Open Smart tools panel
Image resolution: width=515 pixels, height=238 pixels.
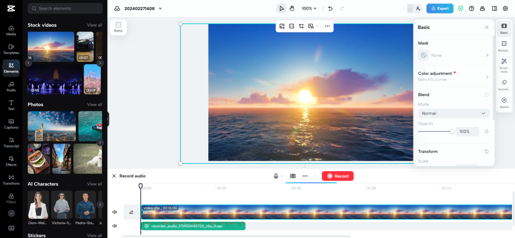[x=504, y=66]
